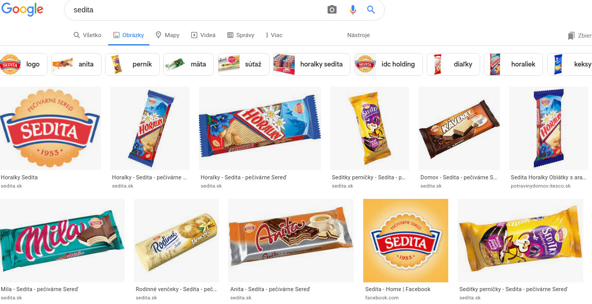Apply the idc holding filter chip
Image resolution: width=592 pixels, height=304 pixels.
[388, 64]
